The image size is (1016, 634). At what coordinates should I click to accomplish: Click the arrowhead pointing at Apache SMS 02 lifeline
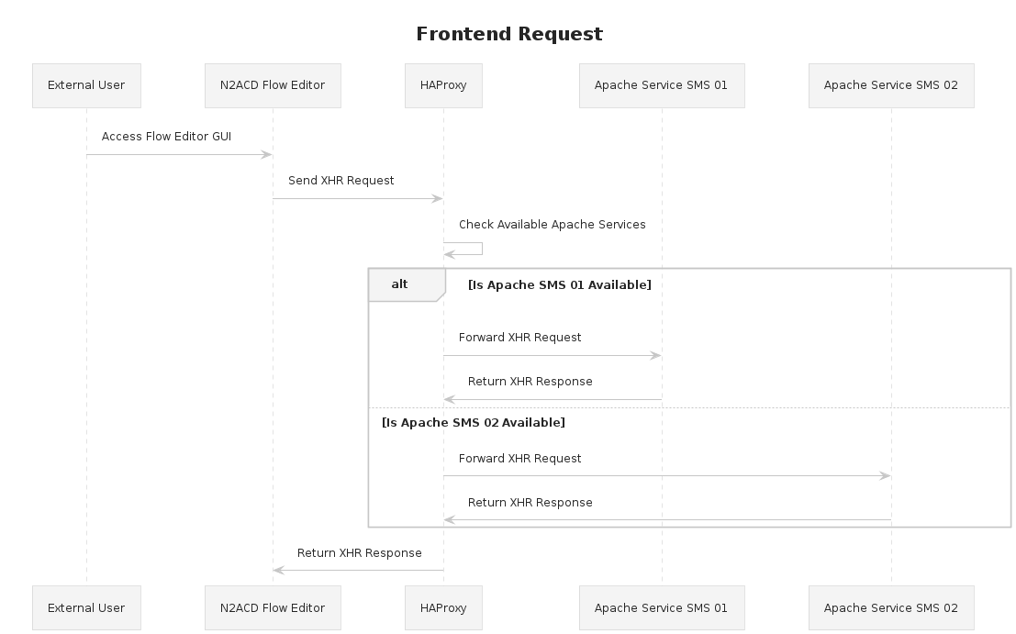coord(885,475)
